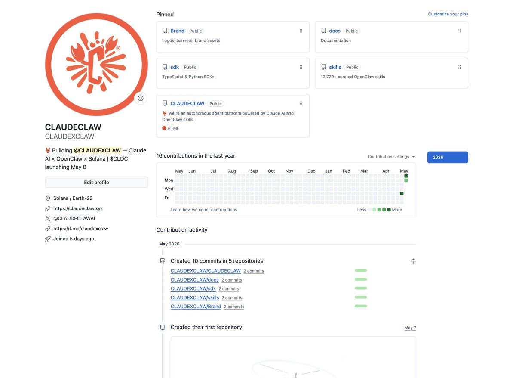This screenshot has width=516, height=378.
Task: Click the location pin icon near Solana
Action: pos(48,198)
